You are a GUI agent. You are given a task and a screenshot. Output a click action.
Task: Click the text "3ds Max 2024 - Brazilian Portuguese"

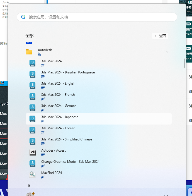(x=68, y=72)
